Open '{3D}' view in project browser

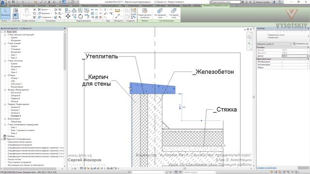click(13, 81)
